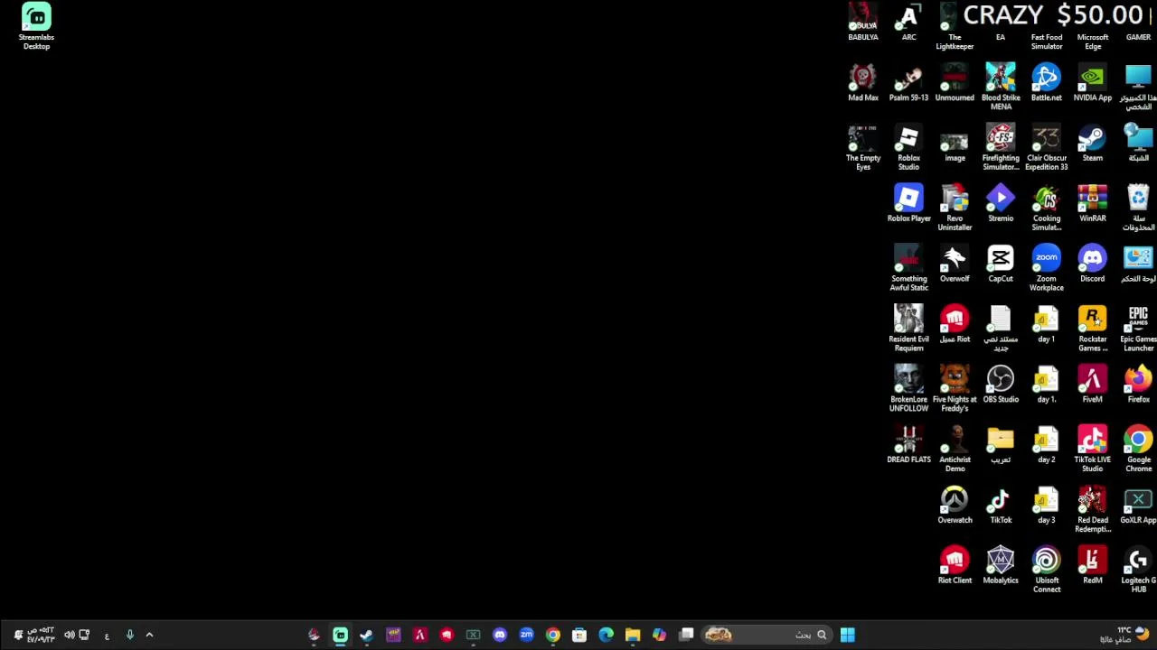Launch Firefox from the desktop
1157x650 pixels.
click(1138, 385)
